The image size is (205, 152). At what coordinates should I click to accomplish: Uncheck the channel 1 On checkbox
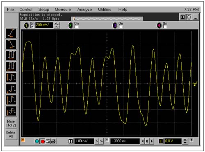tap(32, 27)
